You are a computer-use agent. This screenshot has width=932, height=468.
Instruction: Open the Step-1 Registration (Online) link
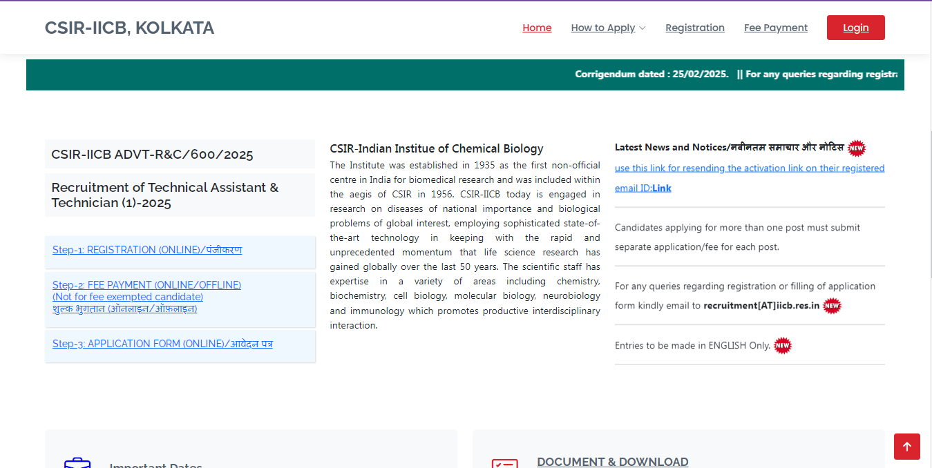point(147,250)
